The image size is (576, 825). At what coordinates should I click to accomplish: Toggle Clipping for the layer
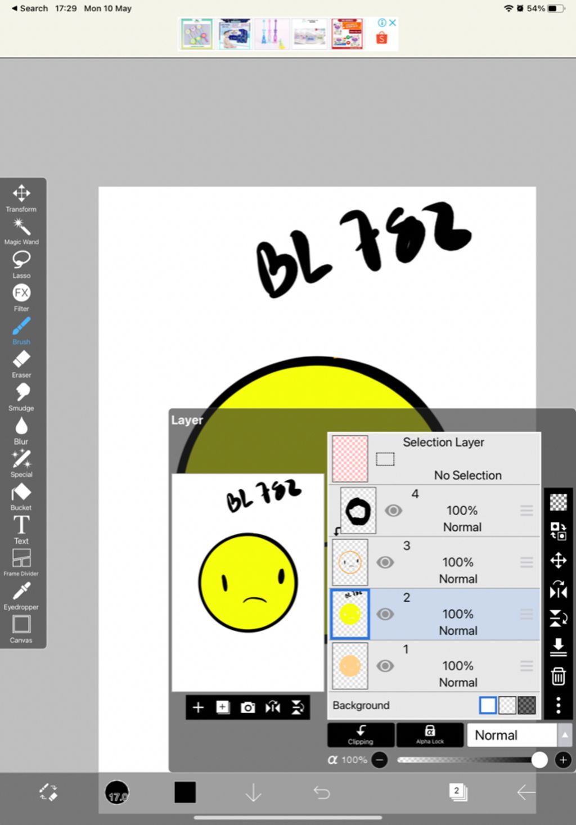click(x=361, y=735)
